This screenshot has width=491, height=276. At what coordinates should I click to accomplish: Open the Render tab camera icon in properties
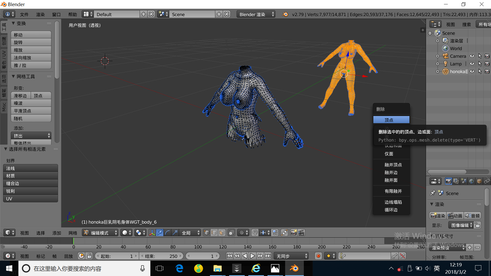tap(448, 181)
